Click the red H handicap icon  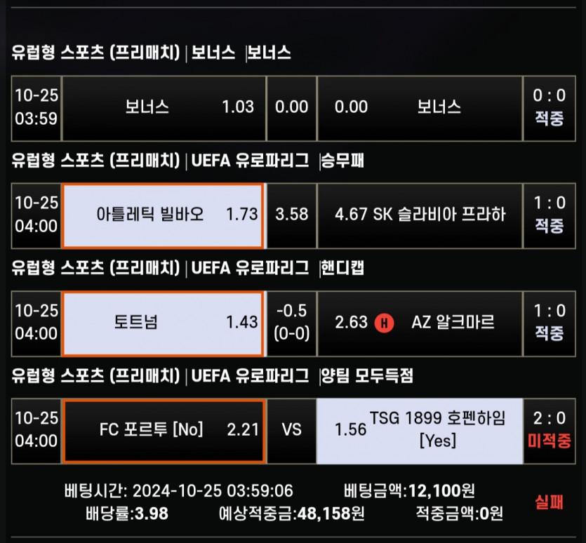[385, 323]
